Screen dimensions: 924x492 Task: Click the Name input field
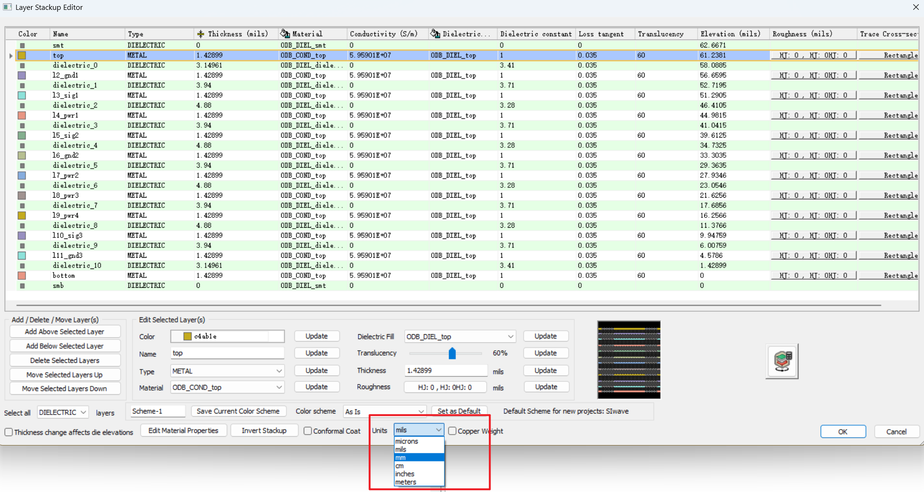[227, 353]
